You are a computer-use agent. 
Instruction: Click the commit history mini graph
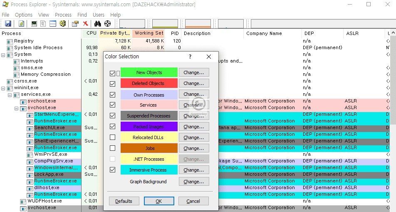pos(165,23)
